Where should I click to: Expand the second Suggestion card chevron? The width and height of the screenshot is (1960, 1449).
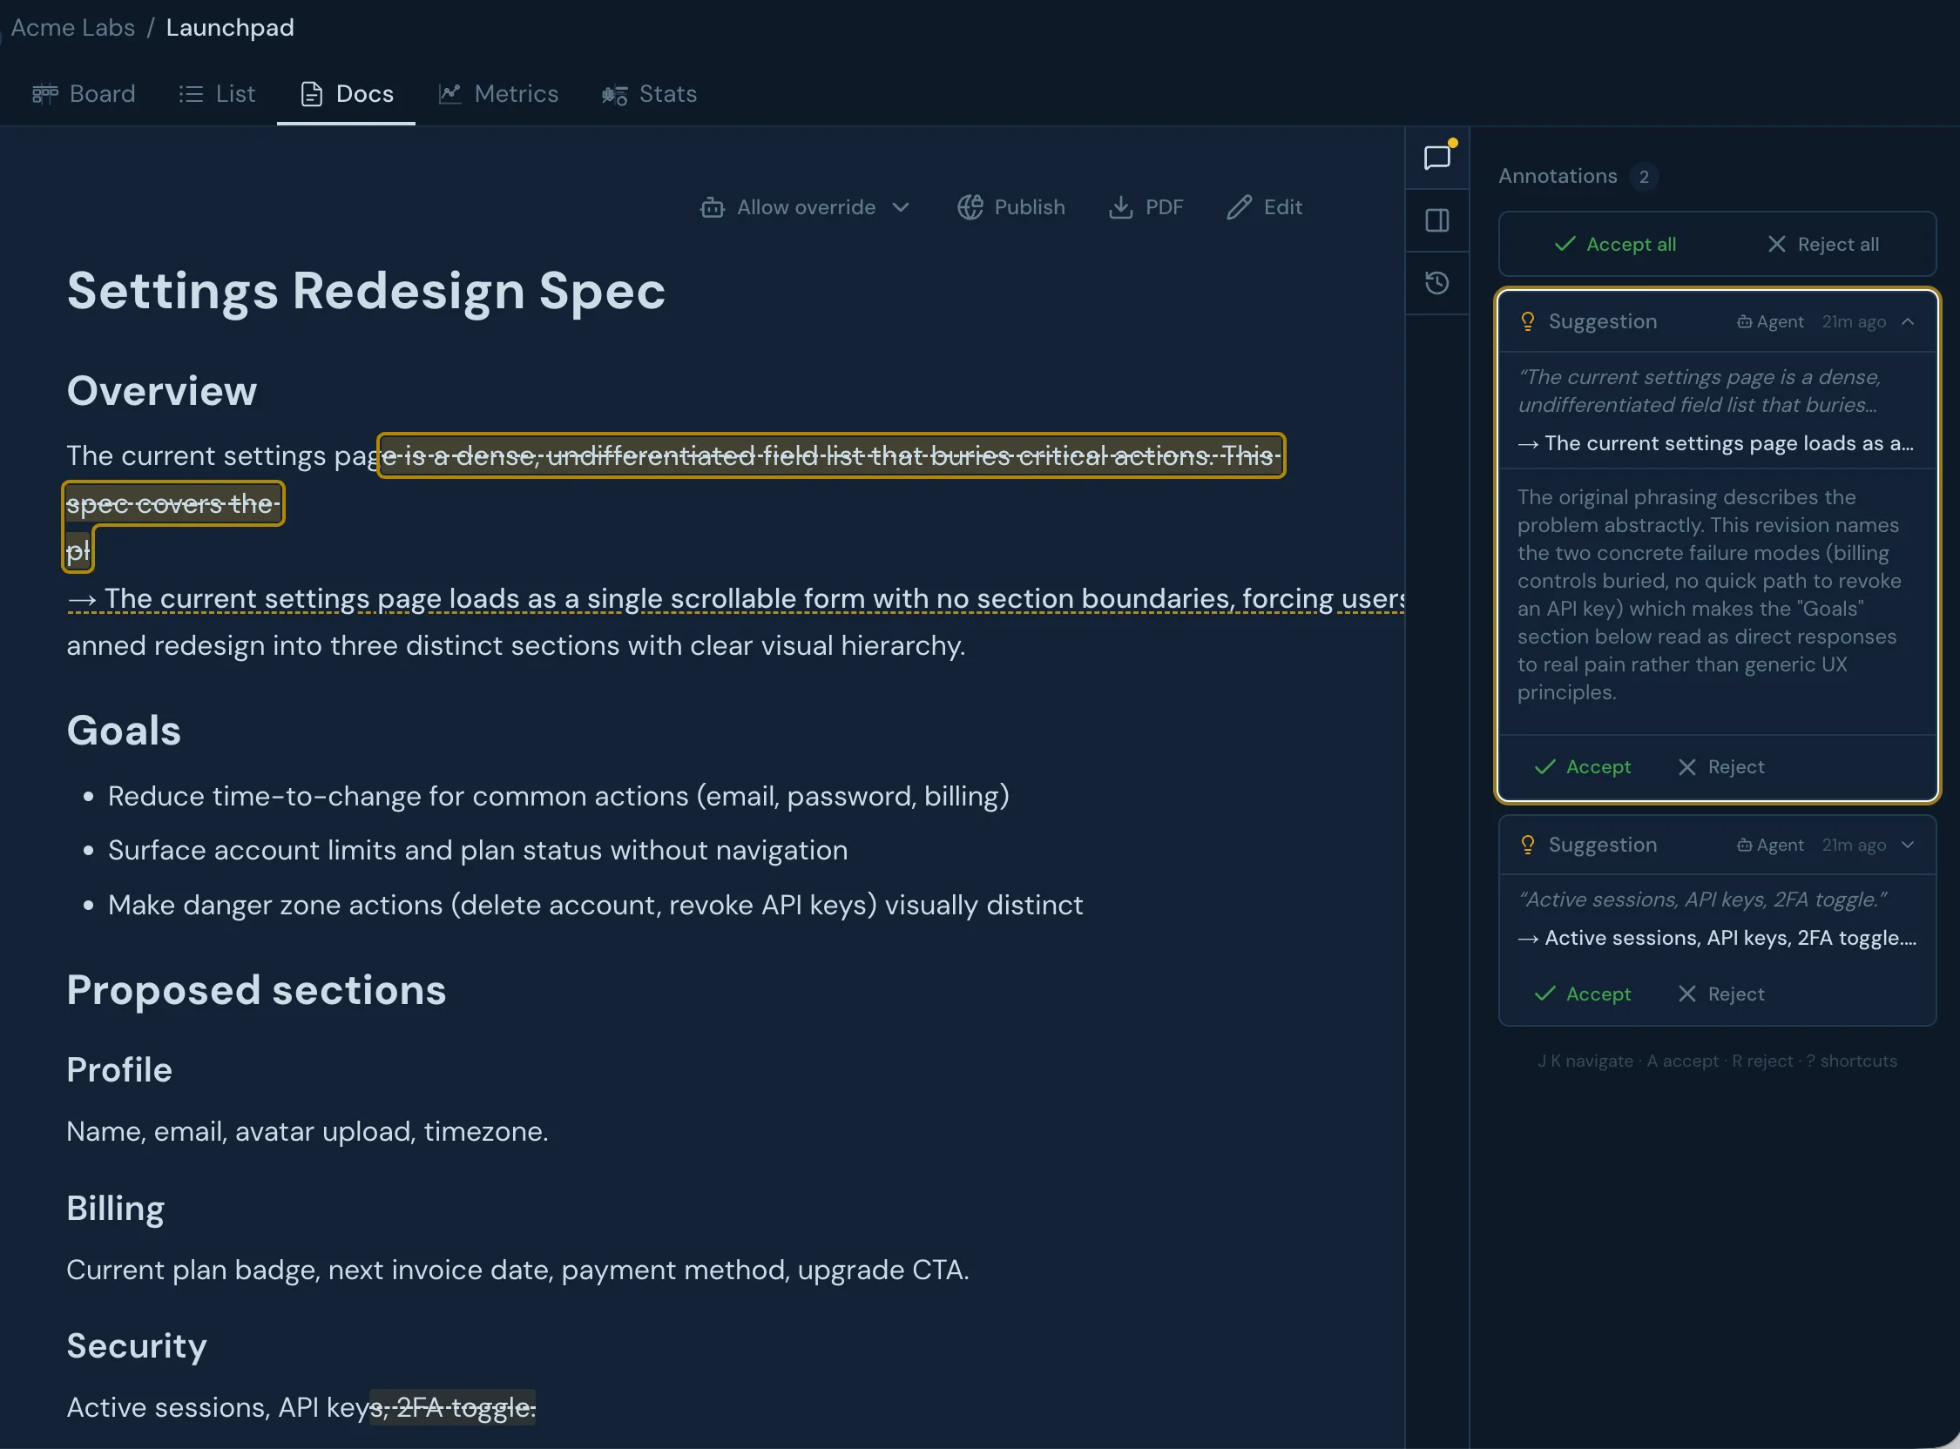click(1908, 845)
